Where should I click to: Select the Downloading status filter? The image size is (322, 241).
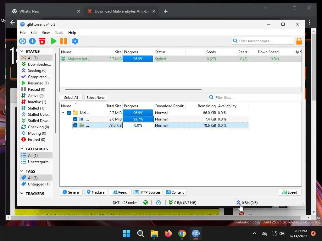pos(36,64)
